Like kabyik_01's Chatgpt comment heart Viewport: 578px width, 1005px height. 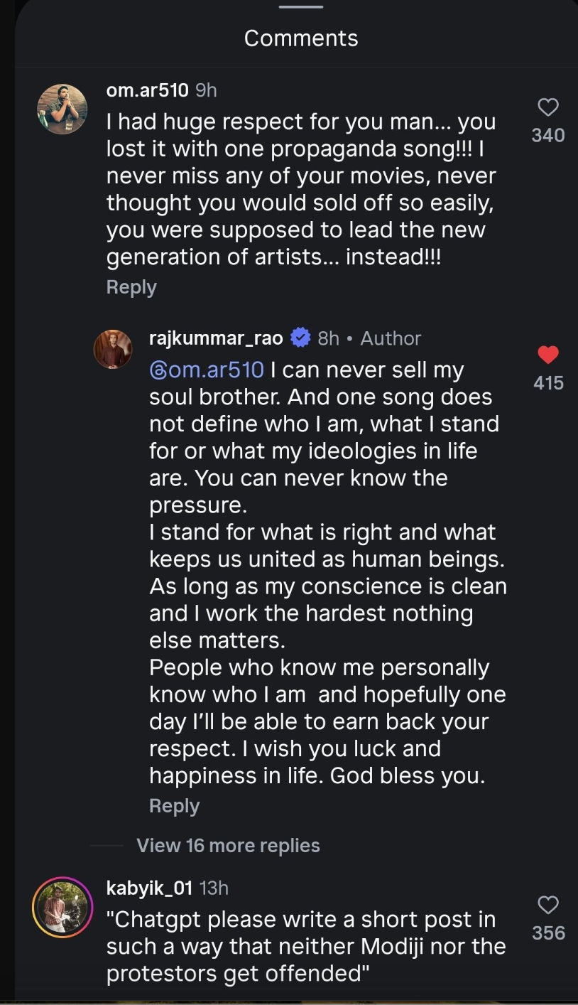(x=548, y=905)
